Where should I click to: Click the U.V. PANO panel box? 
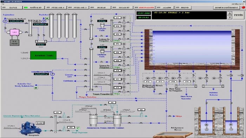click(x=15, y=42)
